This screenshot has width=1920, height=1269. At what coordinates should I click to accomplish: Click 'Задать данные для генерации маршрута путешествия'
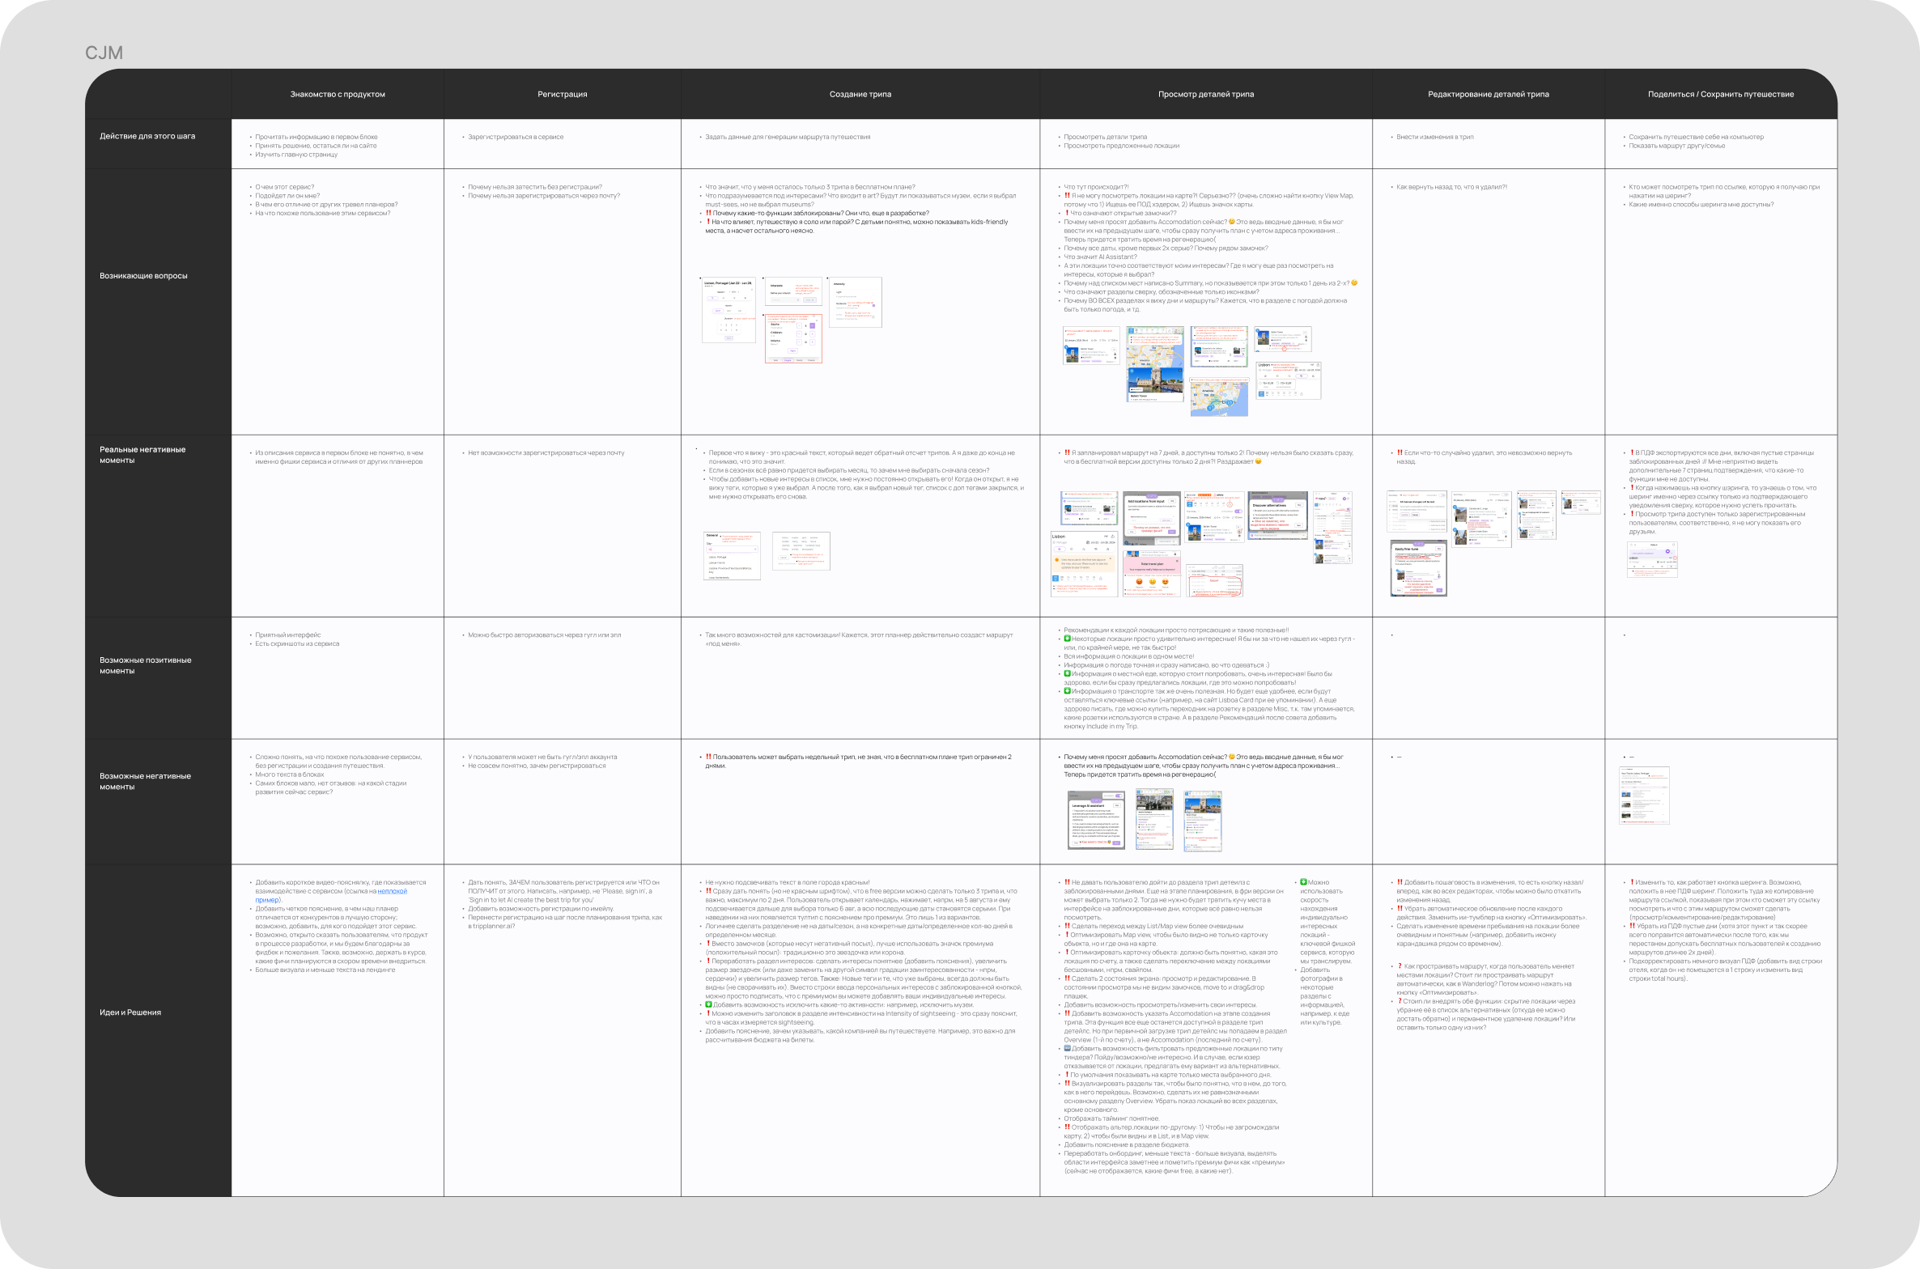(788, 137)
